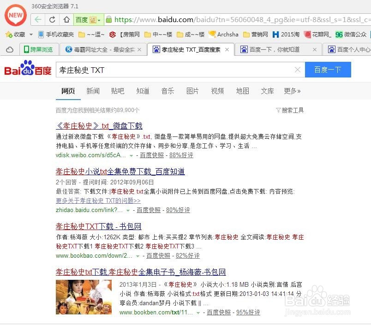Image resolution: width=371 pixels, height=325 pixels.
Task: Expand arrow next to vdisk.weibo.com URL
Action: click(x=132, y=155)
